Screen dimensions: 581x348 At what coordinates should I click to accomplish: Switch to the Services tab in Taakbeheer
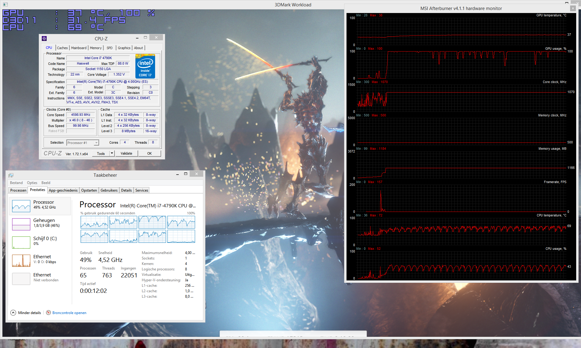point(142,190)
